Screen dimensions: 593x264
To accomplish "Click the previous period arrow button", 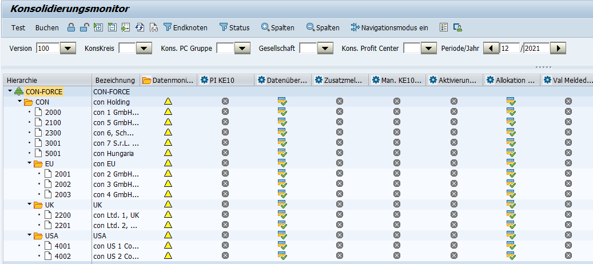I will click(492, 49).
